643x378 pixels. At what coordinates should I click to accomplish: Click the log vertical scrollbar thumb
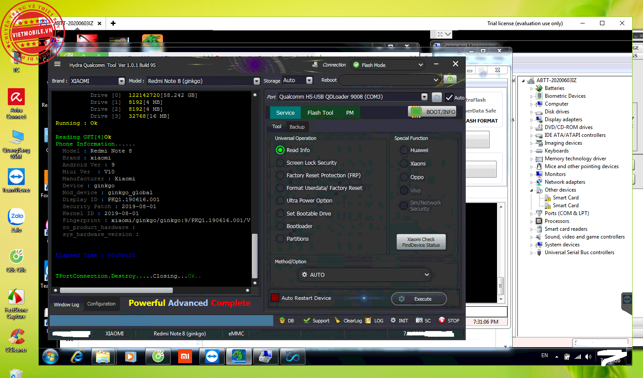[255, 256]
